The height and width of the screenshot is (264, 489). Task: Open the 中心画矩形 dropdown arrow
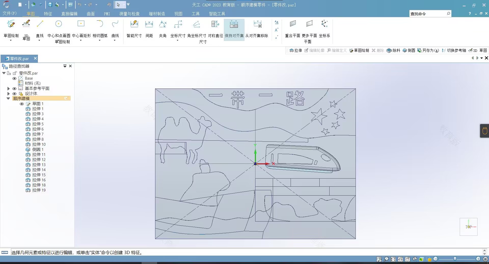[x=81, y=40]
